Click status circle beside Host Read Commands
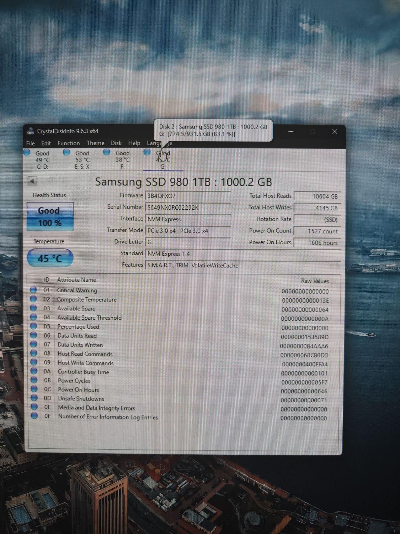 [33, 353]
